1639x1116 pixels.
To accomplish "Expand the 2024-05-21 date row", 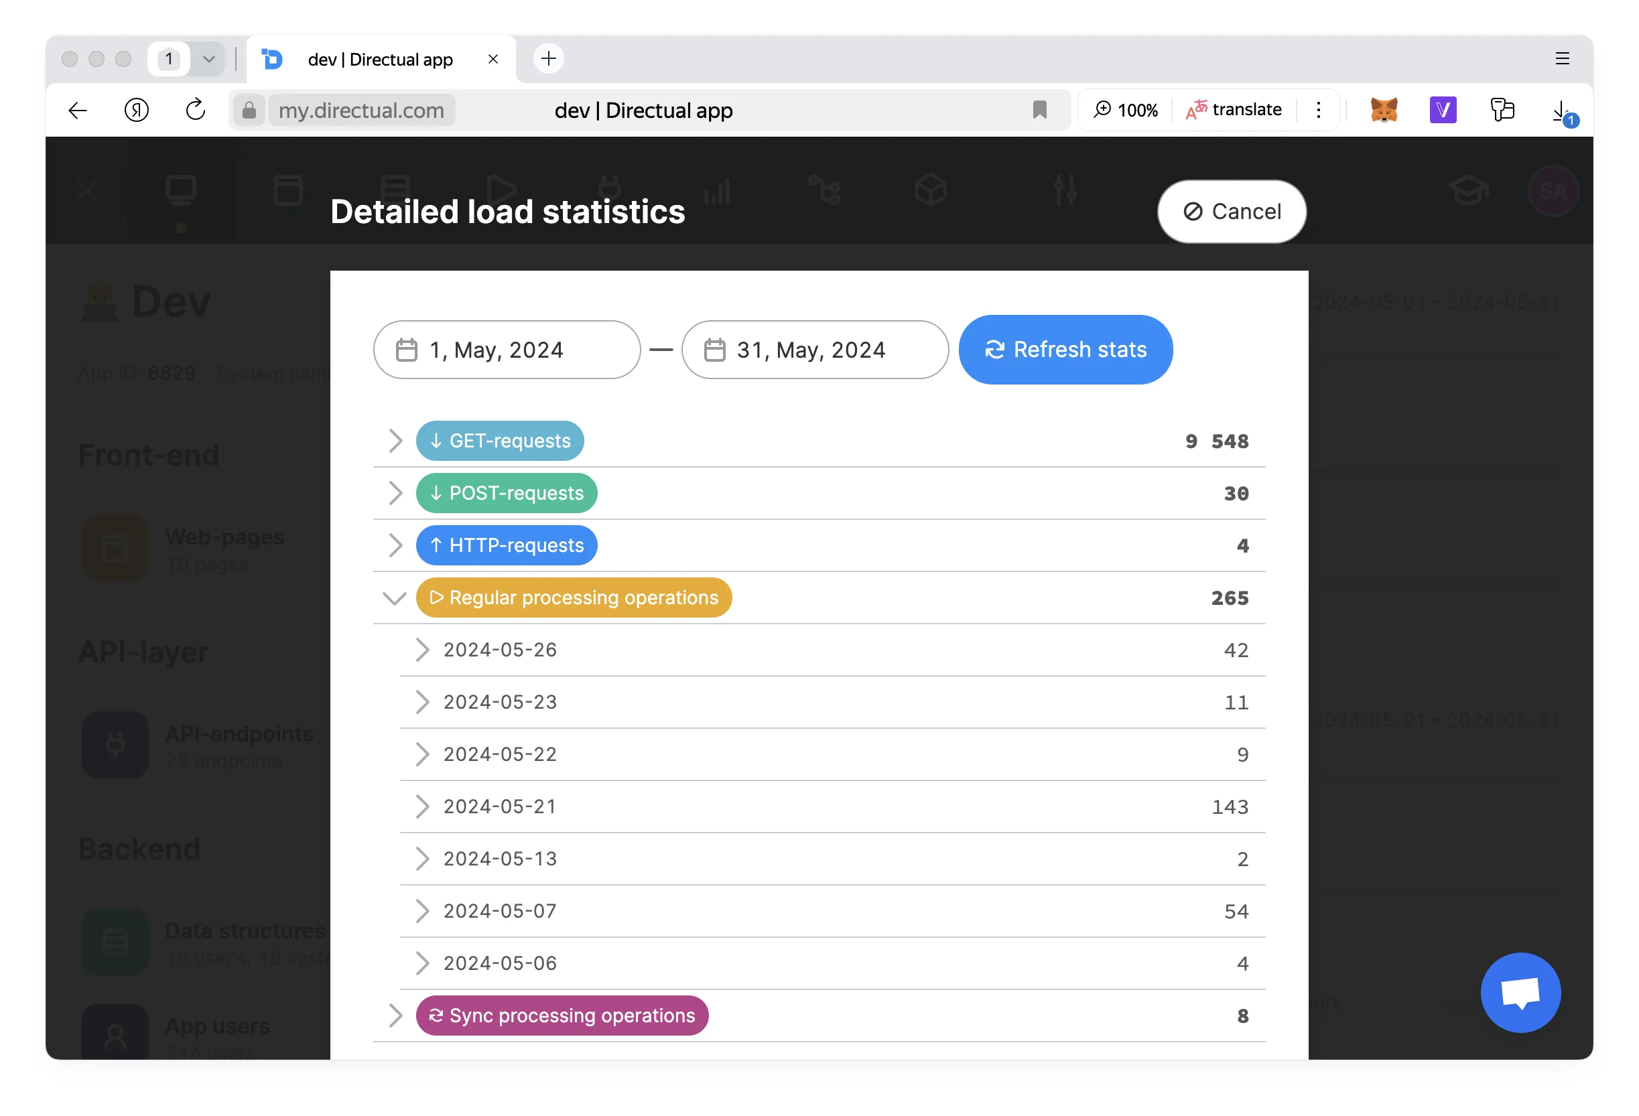I will tap(421, 806).
